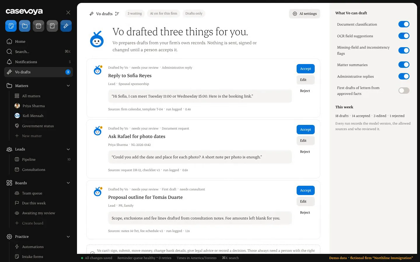Click the Notifications bell icon
420x262 pixels.
pyautogui.click(x=9, y=62)
